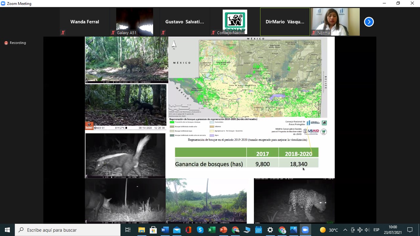This screenshot has width=420, height=236.
Task: Open Windows Settings gear in taskbar
Action: [x=270, y=230]
